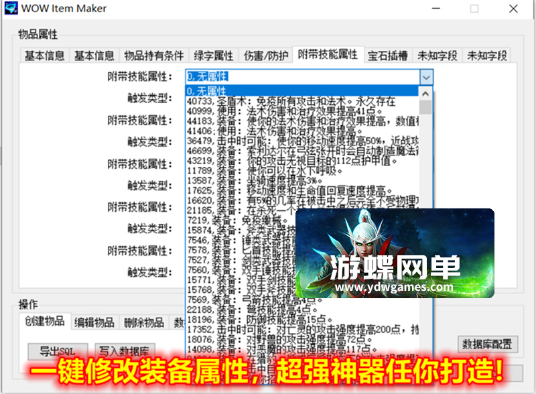Pick entry 22188 弩技能提高4点
536x394 pixels.
click(x=302, y=310)
